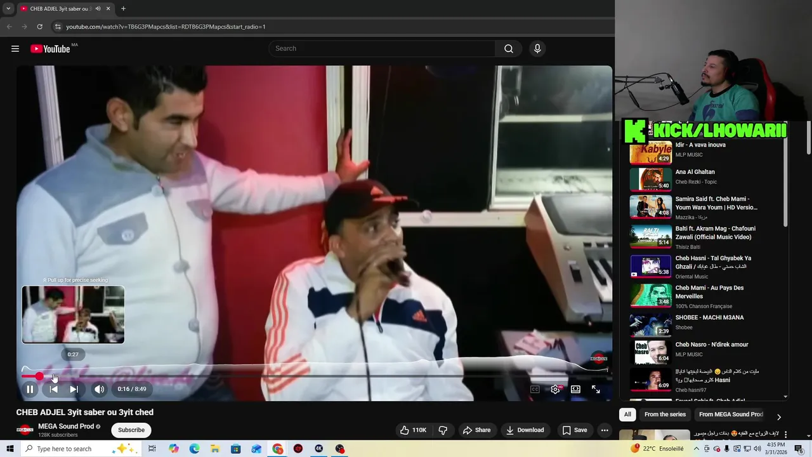Screen dimensions: 812x457
Task: Click the MEGA Sound Prod channel avatar
Action: [25, 430]
